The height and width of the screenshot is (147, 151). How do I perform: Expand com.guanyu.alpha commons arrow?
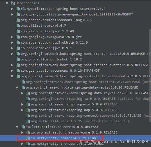[x=12, y=71]
